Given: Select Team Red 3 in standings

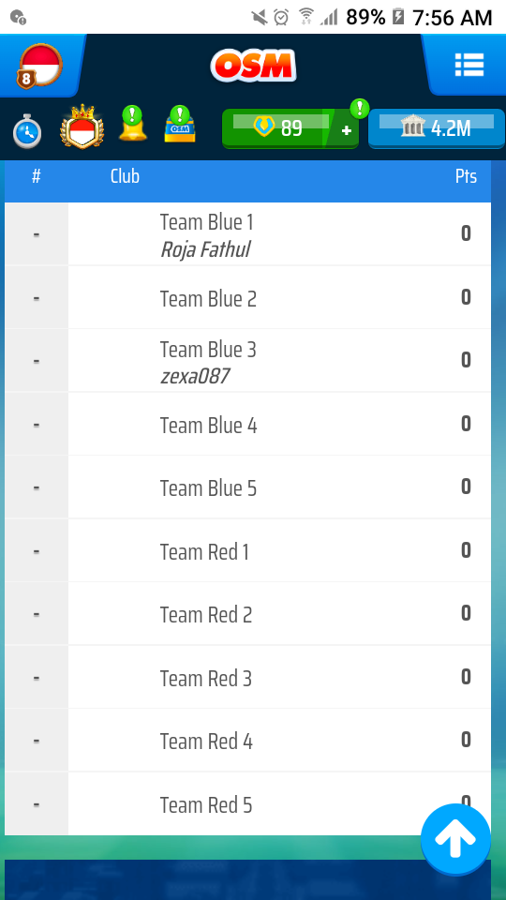Looking at the screenshot, I should point(247,677).
